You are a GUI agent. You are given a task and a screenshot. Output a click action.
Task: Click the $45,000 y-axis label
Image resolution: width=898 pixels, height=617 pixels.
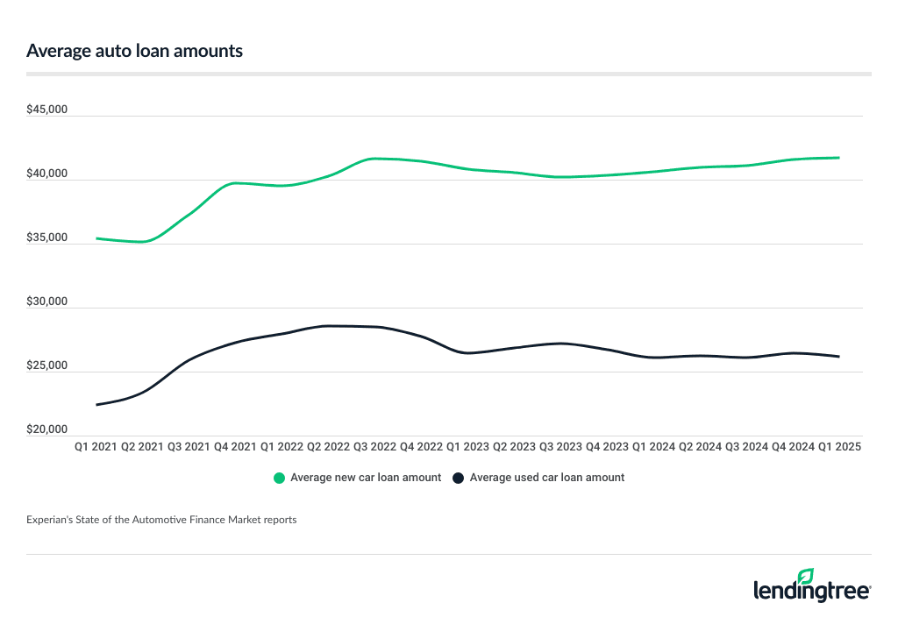point(47,110)
